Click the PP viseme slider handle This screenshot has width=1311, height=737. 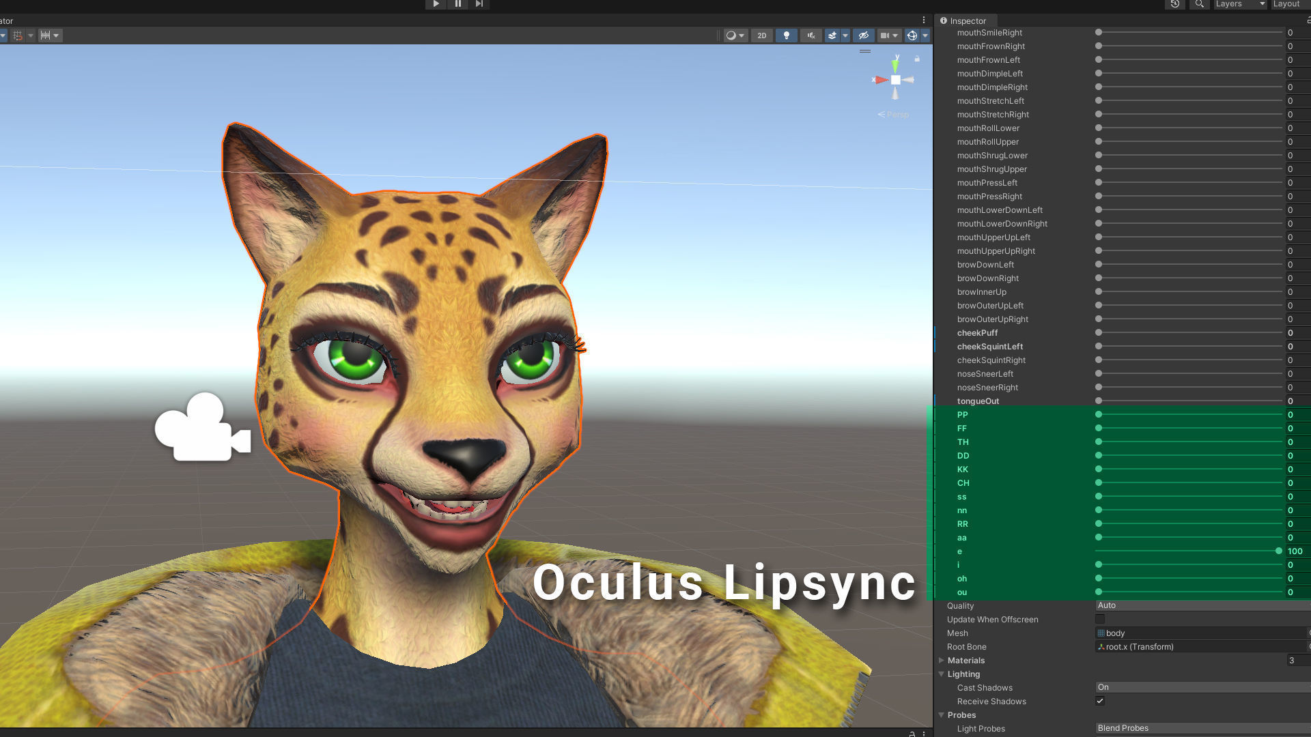(1099, 415)
